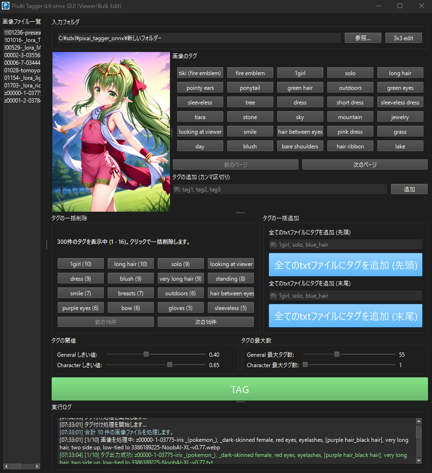This screenshot has height=473, width=432.
Task: Select file 00002-3-03556 in list
Action: pyautogui.click(x=22, y=55)
